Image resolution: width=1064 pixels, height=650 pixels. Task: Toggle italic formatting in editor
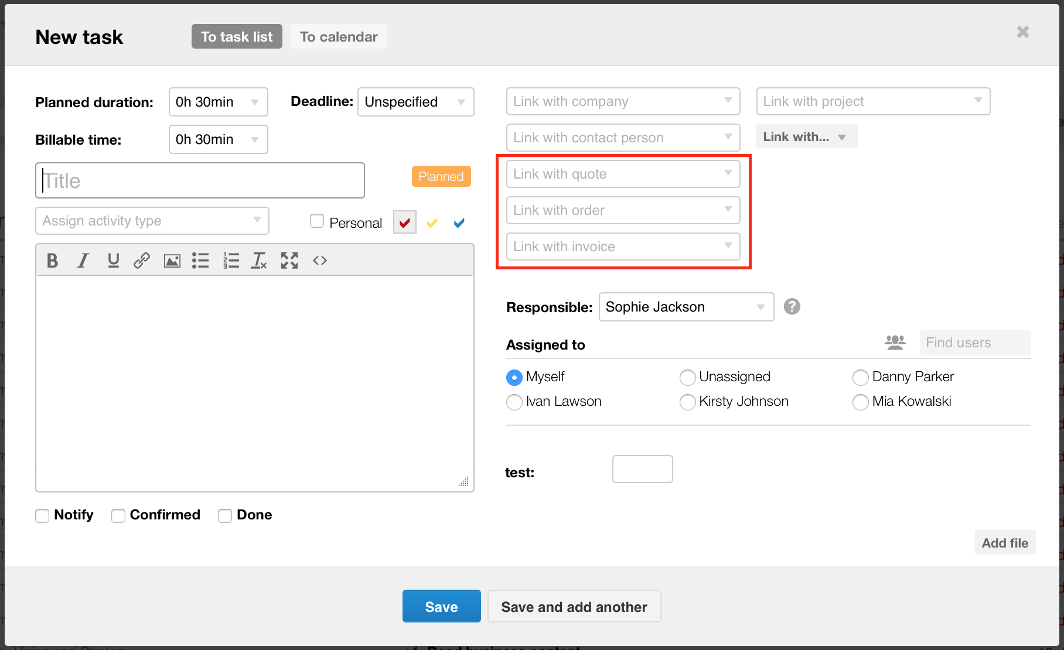83,261
